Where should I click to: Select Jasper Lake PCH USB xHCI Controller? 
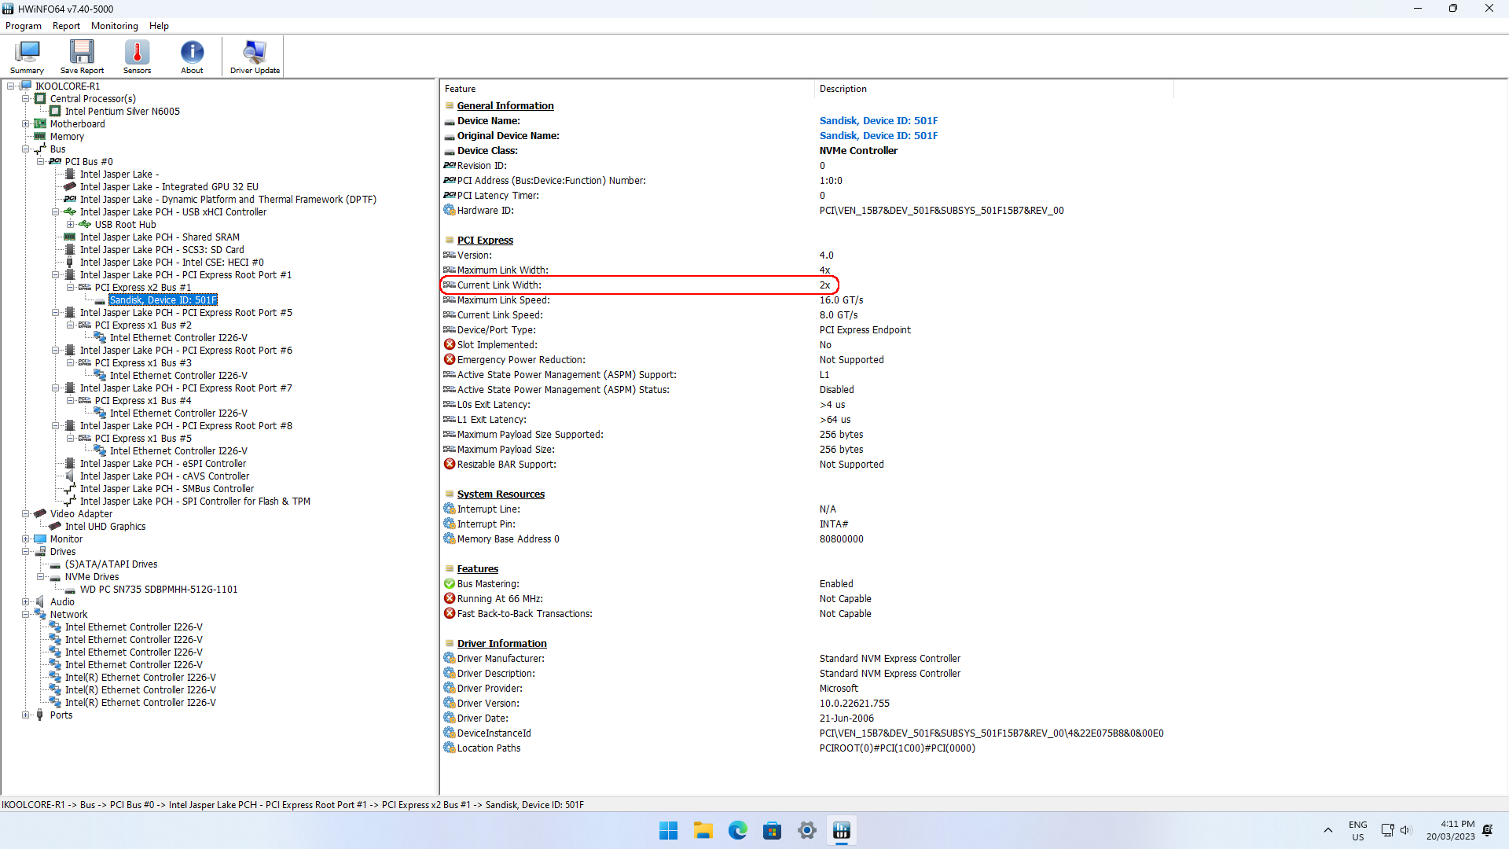pos(173,212)
